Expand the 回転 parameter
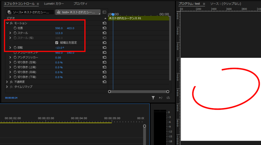Viewport: 261px width, 145px height. click(x=10, y=48)
